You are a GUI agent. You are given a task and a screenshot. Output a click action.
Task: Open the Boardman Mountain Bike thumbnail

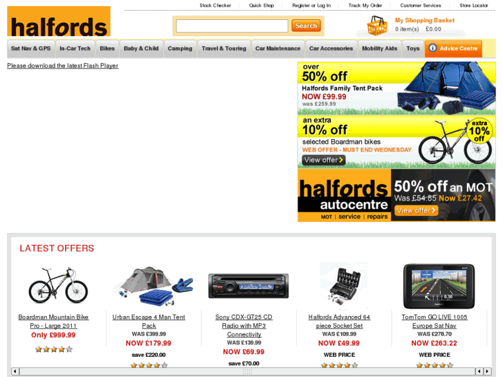(58, 285)
